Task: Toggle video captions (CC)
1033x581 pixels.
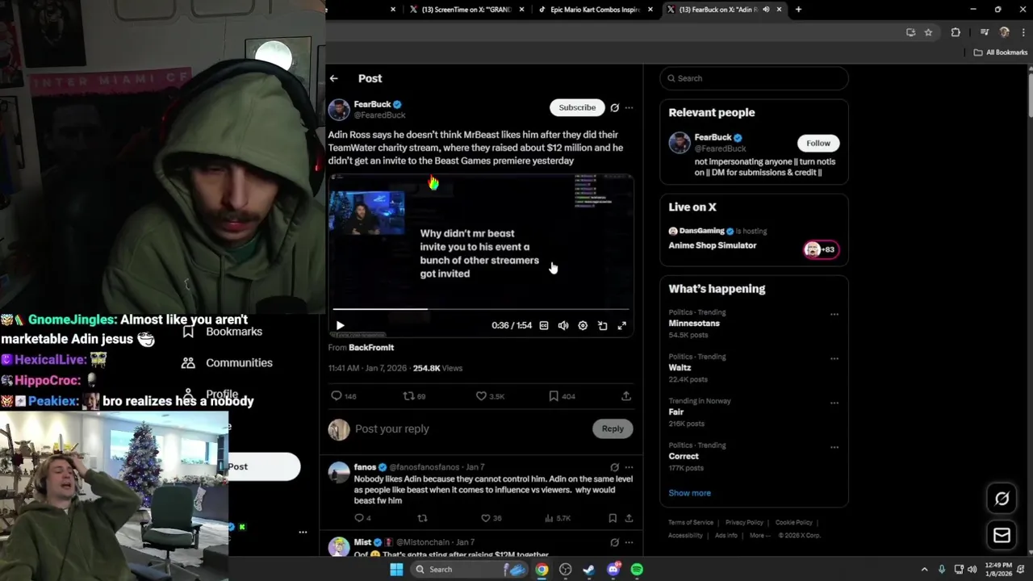Action: pyautogui.click(x=544, y=325)
